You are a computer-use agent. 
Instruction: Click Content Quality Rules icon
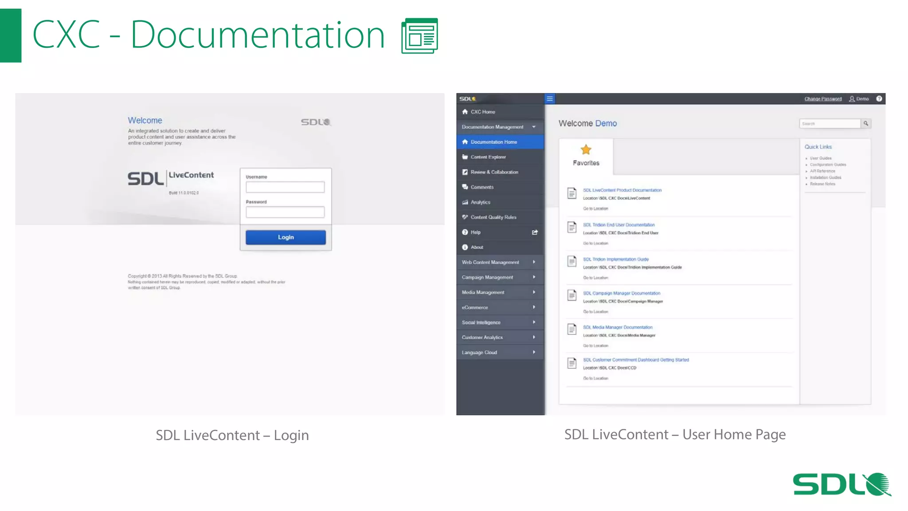465,217
